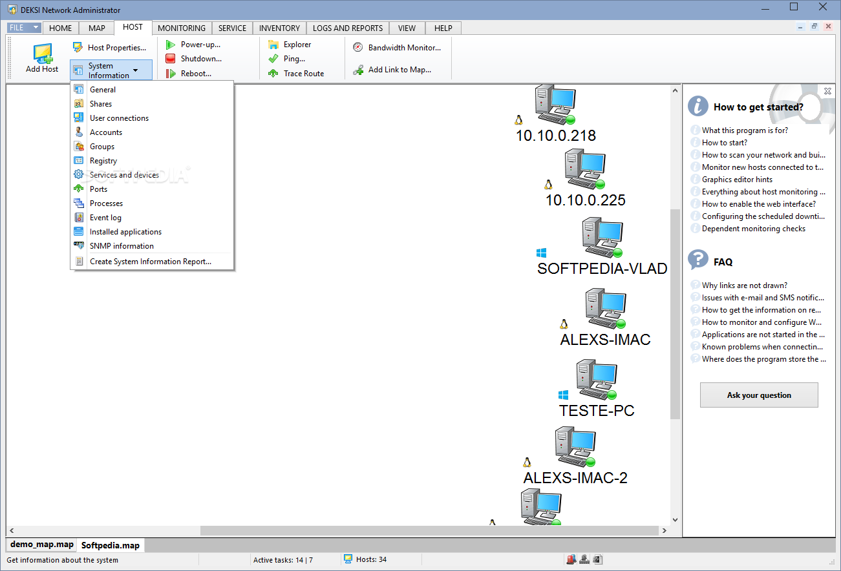The height and width of the screenshot is (571, 841).
Task: Click the Reboot command
Action: tap(189, 74)
